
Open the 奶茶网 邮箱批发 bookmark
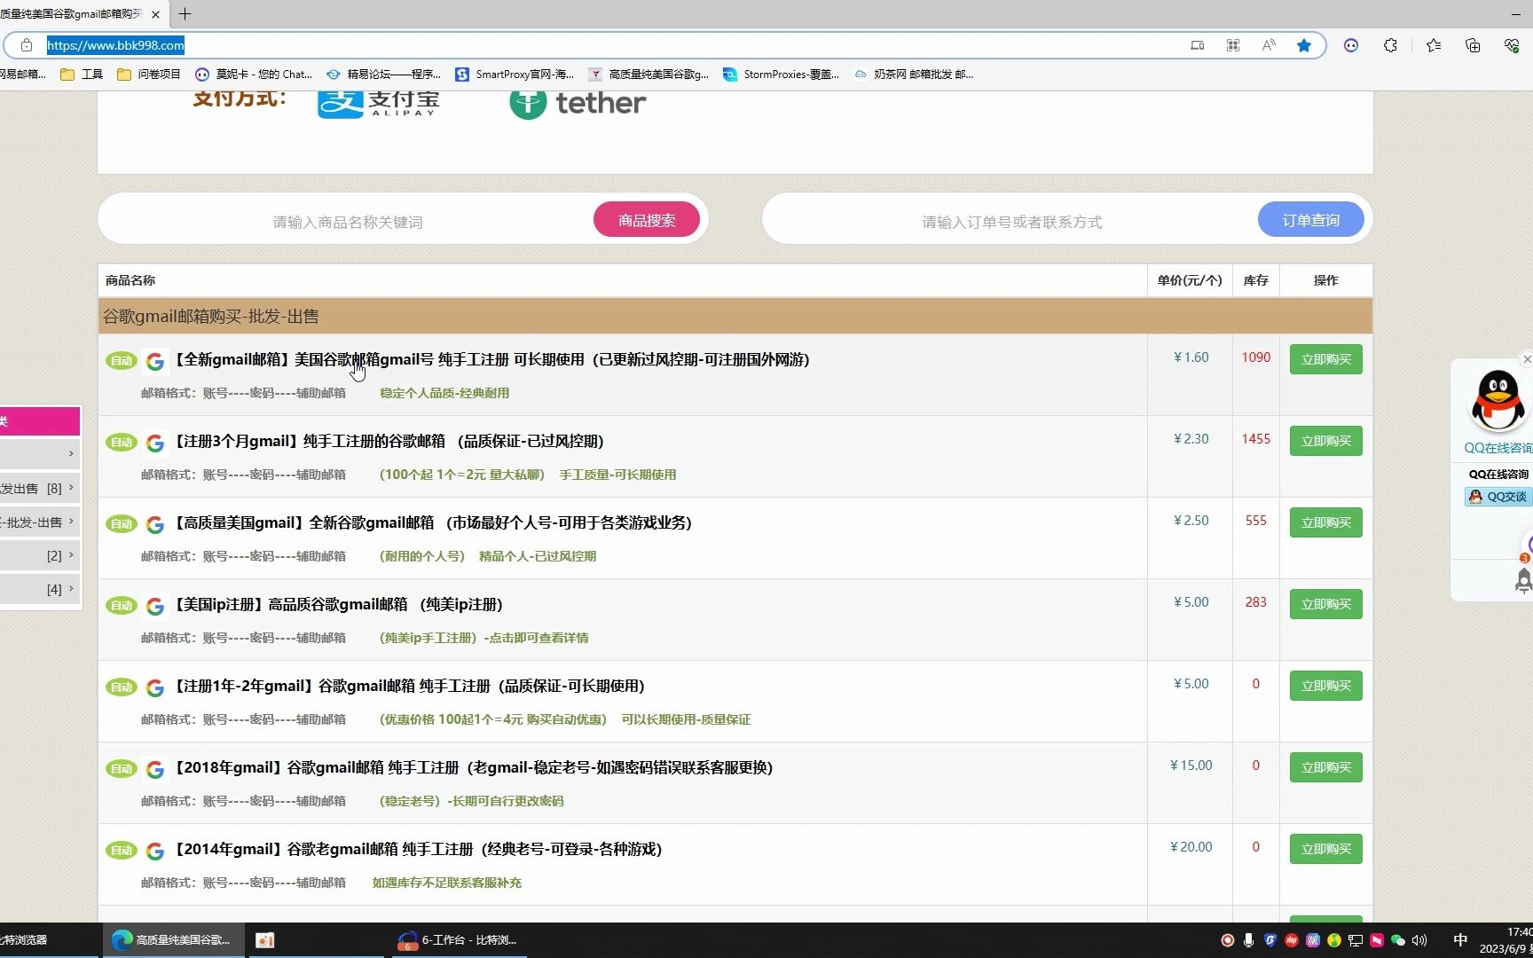point(914,75)
